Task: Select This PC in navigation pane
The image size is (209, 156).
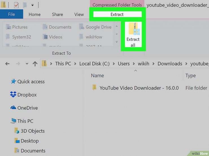Action: click(x=25, y=121)
